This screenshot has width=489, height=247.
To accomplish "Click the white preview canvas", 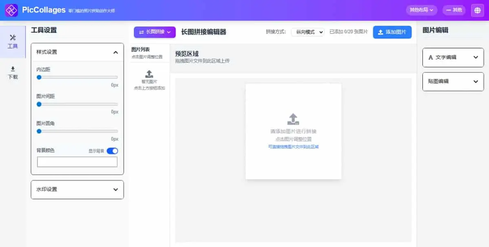I will pos(293,131).
